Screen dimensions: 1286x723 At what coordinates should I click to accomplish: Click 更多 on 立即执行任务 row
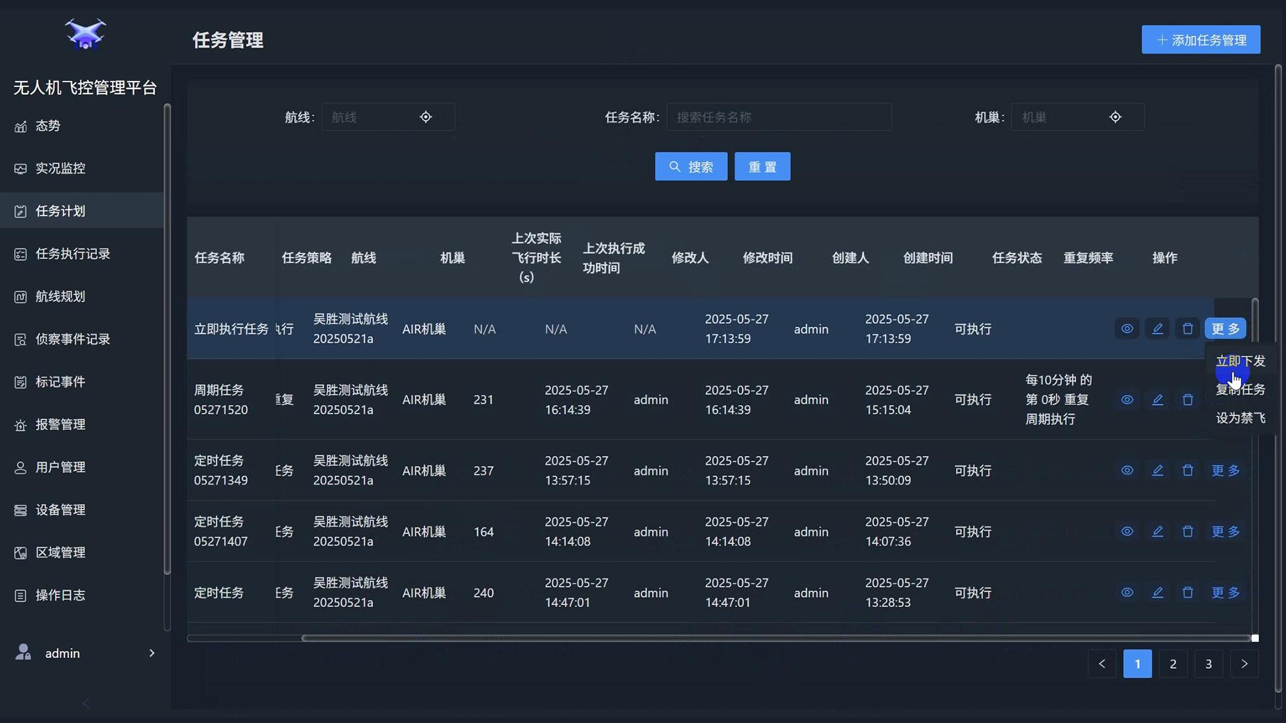tap(1226, 329)
